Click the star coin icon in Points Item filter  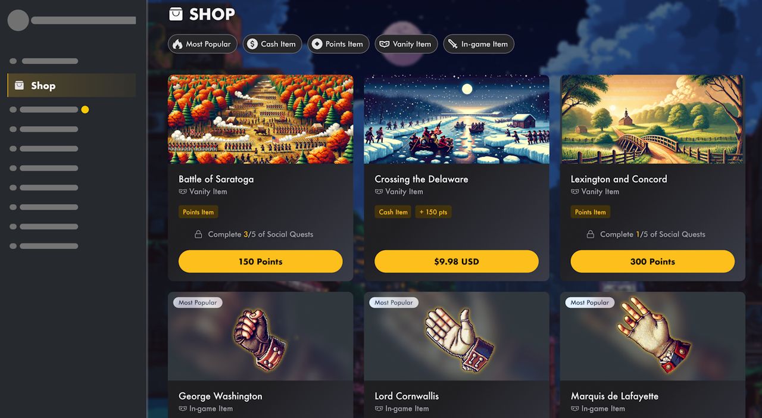(317, 44)
